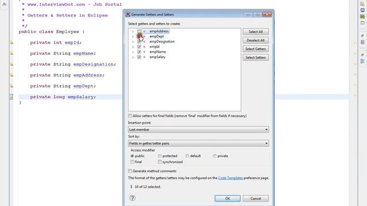Click the empName field type icon
Viewport: 367px width, 206px height.
click(x=145, y=52)
